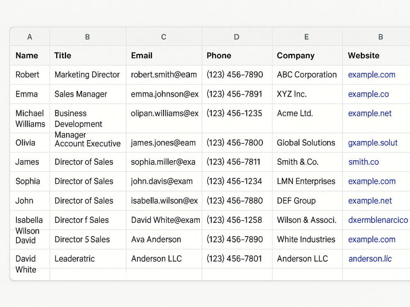410x307 pixels.
Task: Select the Marketing Director cell
Action: tap(88, 75)
